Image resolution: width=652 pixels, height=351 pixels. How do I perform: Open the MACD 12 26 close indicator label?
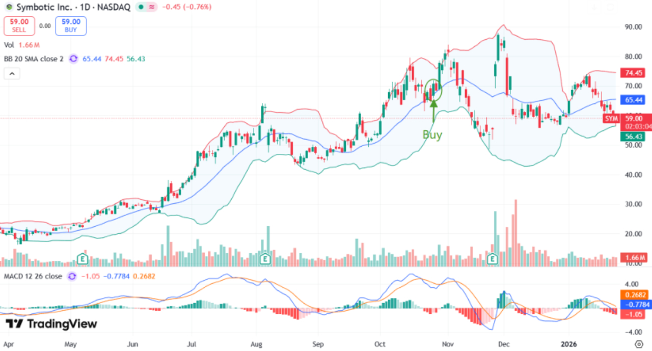pos(33,276)
